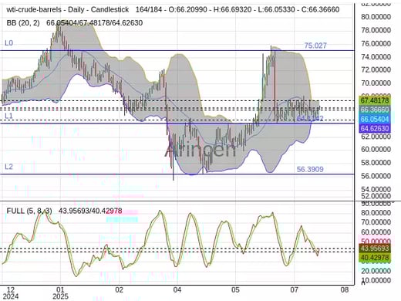Click the 56.3909 support level value
401x301 pixels.
[x=310, y=169]
